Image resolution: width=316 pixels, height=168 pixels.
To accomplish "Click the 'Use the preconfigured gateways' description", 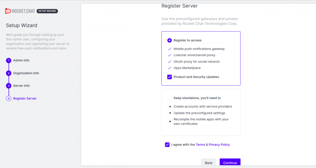I will coord(200,21).
